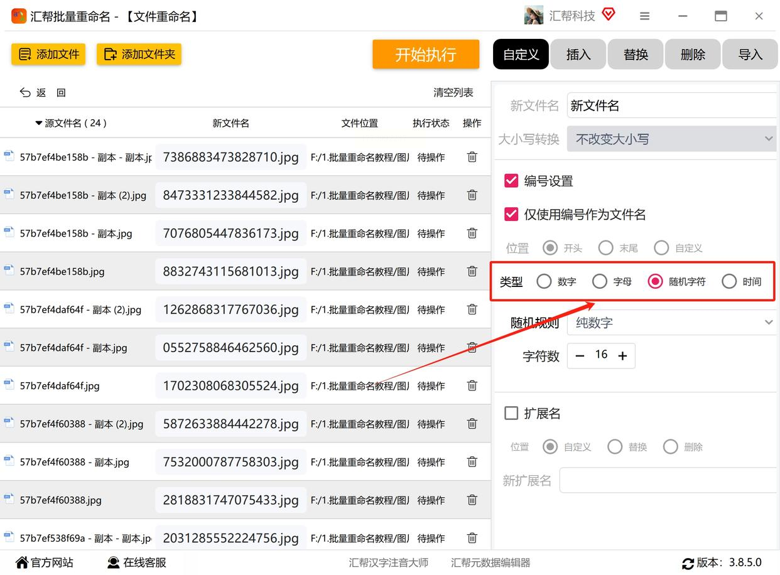Viewport: 780px width, 575px height.
Task: Select 随机字符 type radio button
Action: pyautogui.click(x=655, y=281)
